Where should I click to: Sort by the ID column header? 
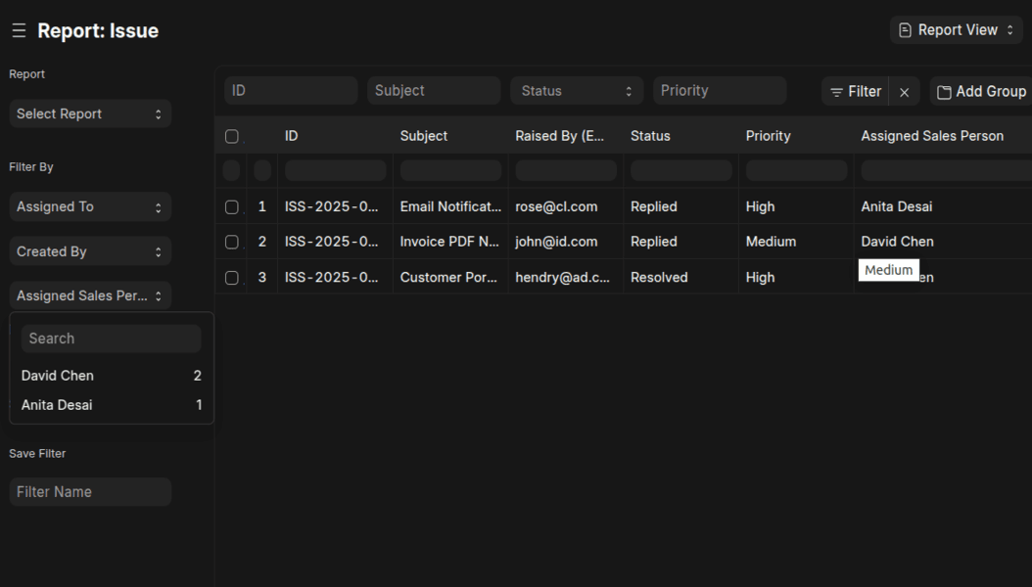[291, 136]
